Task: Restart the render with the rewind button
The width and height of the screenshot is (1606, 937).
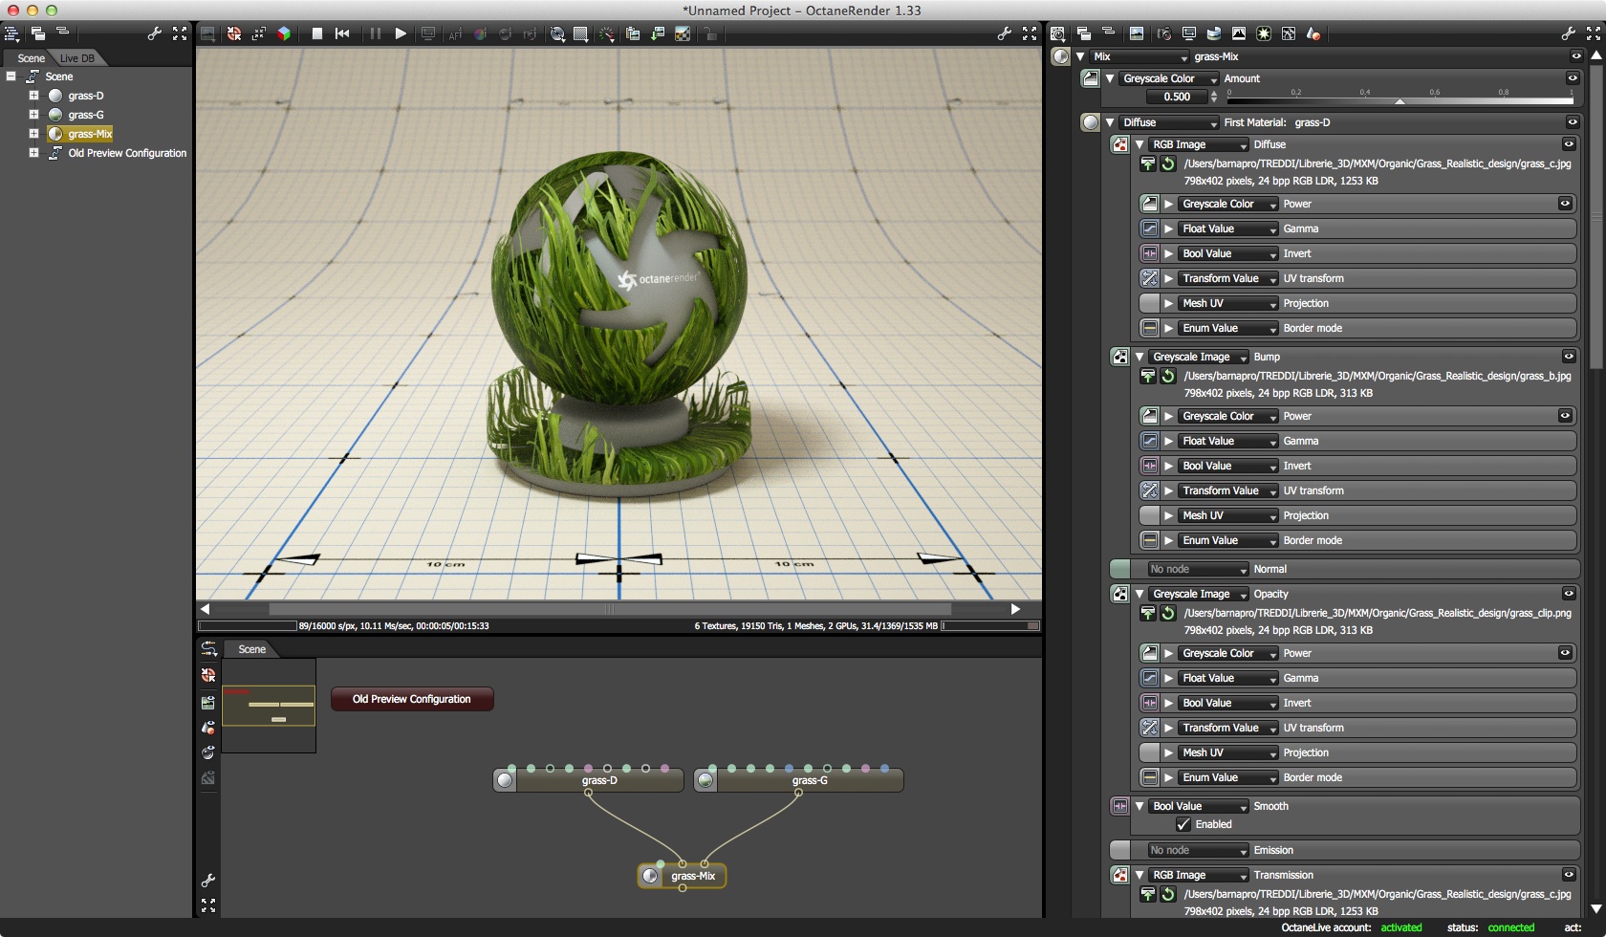Action: click(x=342, y=33)
